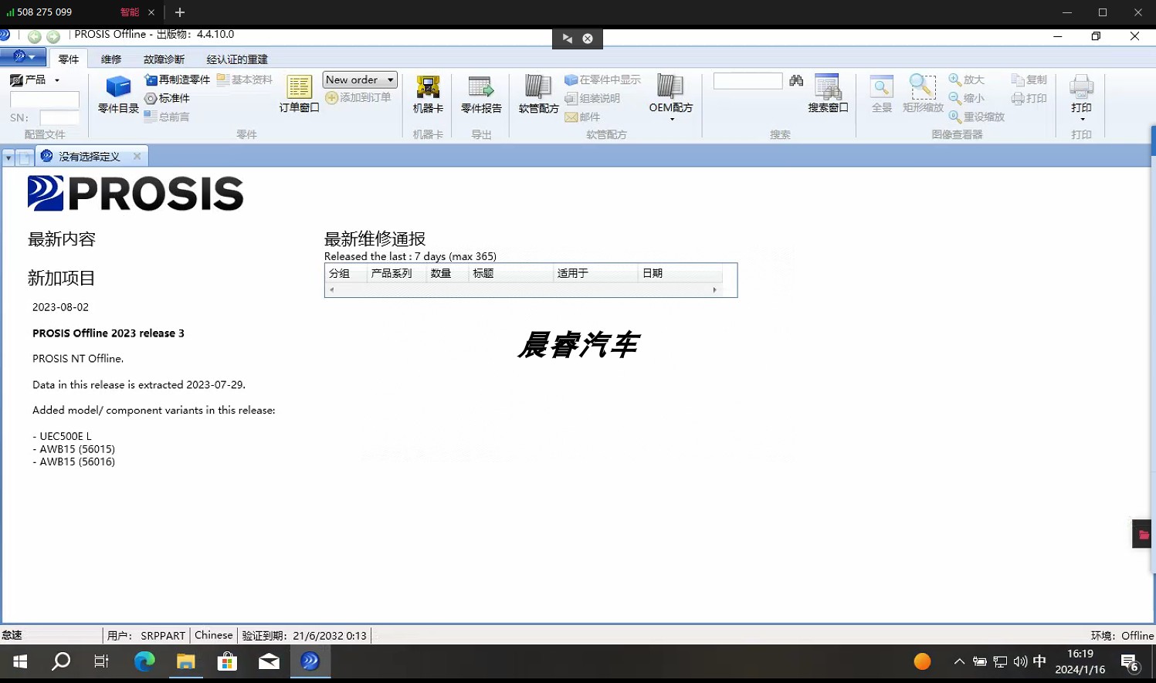Open the 产品 product dropdown
The image size is (1156, 683).
coord(35,79)
